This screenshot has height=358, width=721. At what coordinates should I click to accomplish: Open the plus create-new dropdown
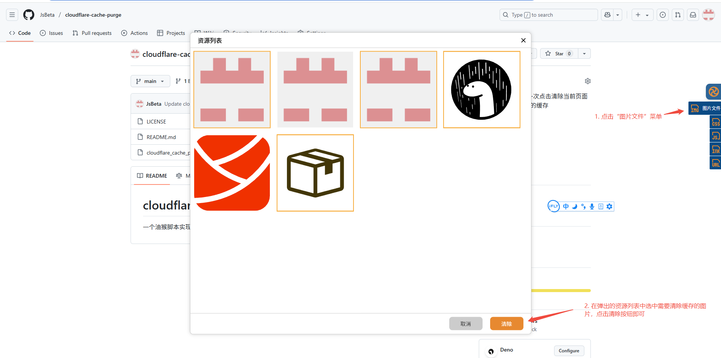[642, 15]
